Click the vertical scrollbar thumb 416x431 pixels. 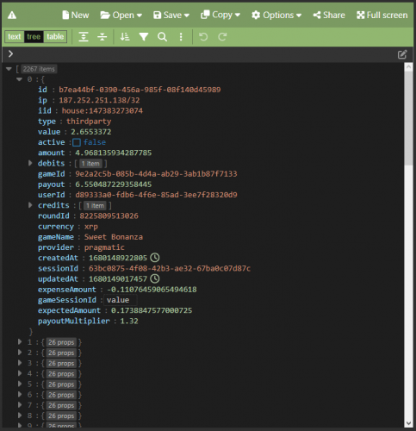point(408,118)
